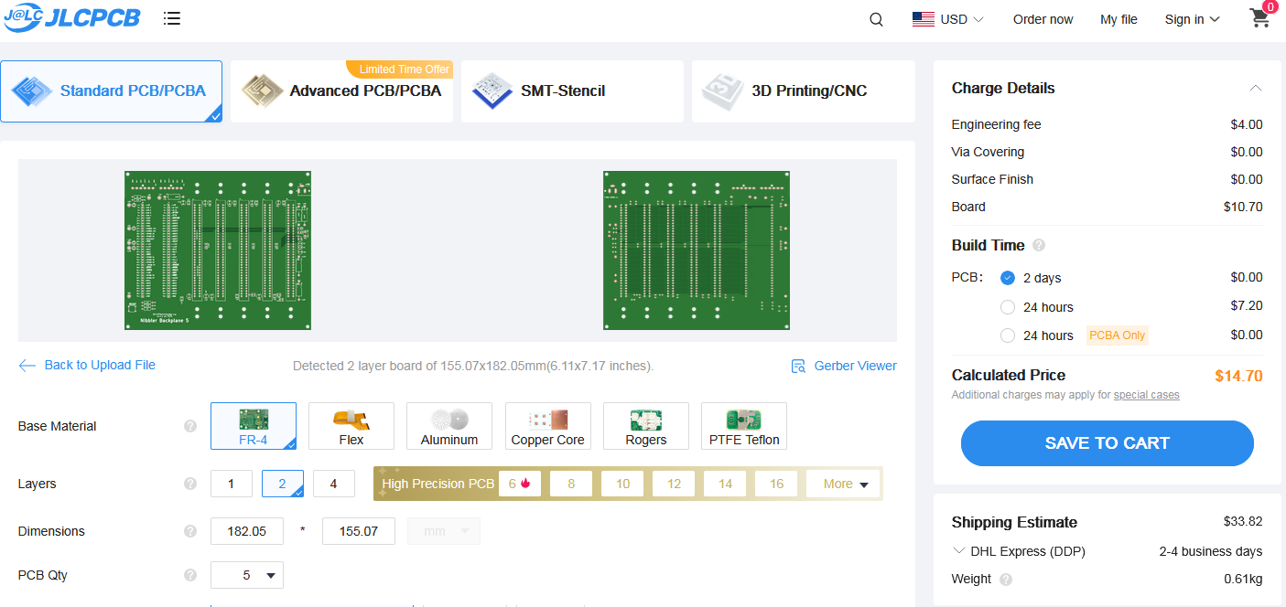Go Back to Upload File
Viewport: 1286px width, 607px height.
[x=87, y=365]
